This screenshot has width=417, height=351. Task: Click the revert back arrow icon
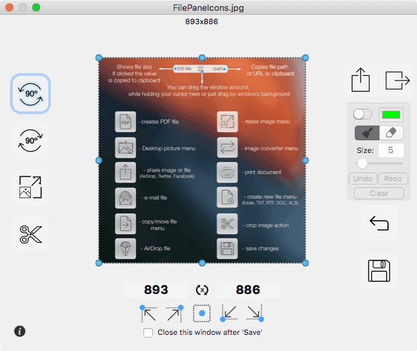point(379,223)
